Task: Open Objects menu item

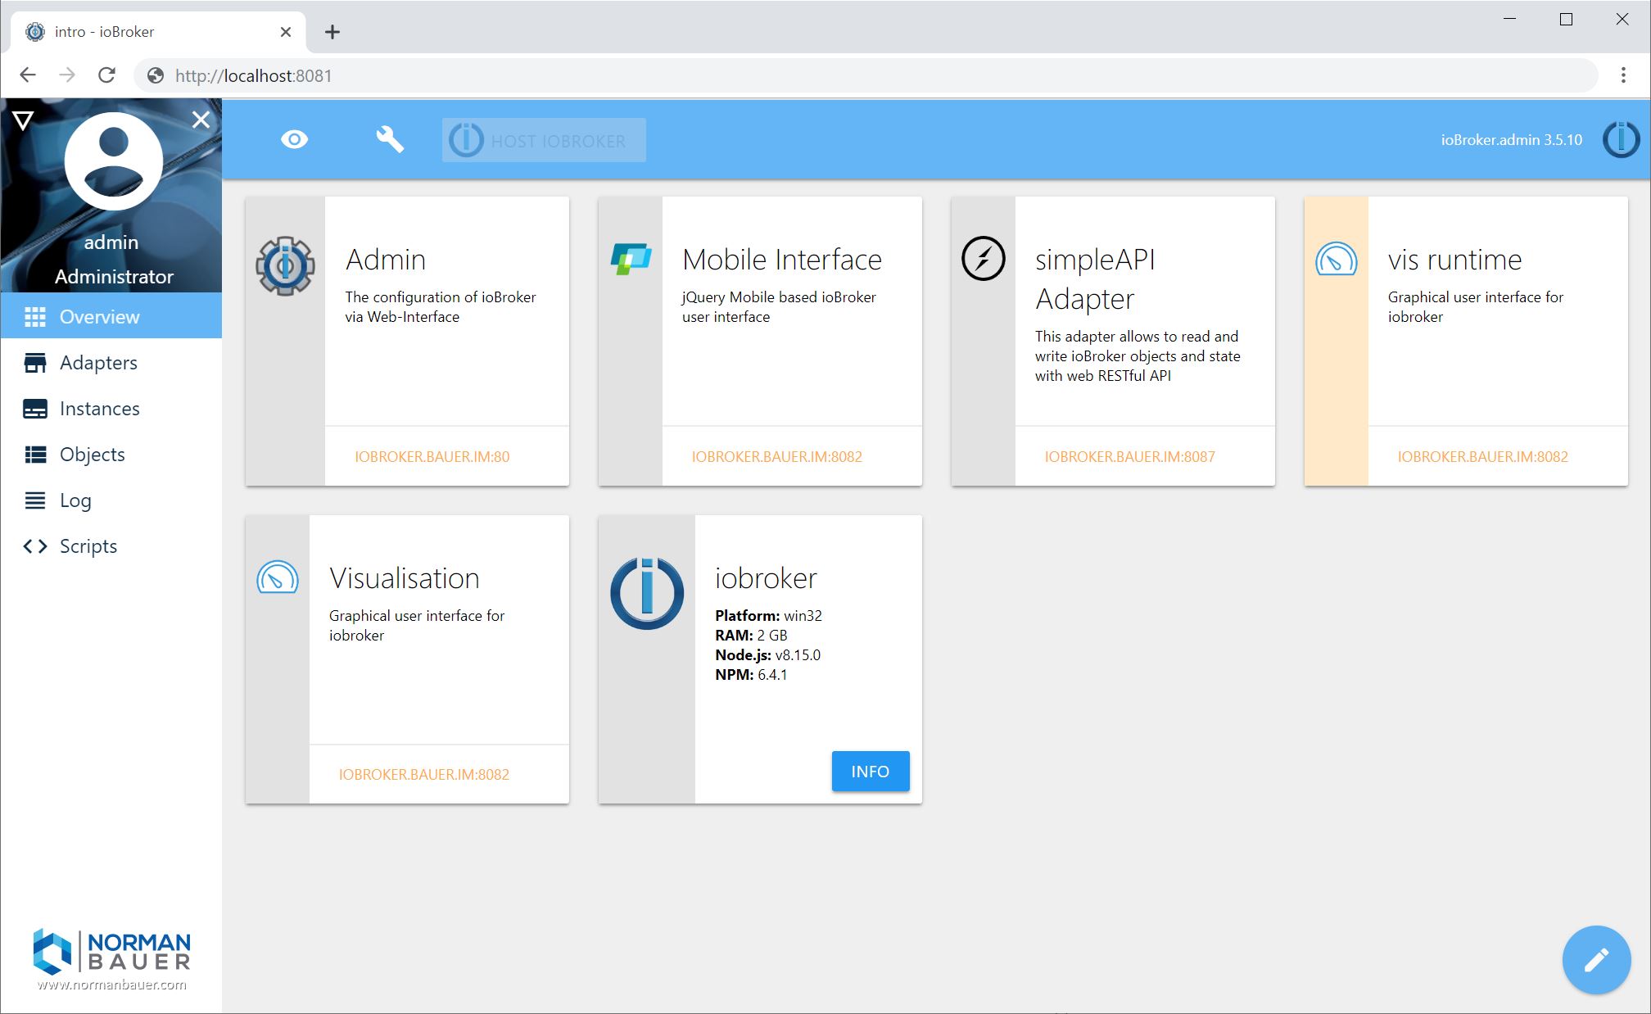Action: (111, 454)
